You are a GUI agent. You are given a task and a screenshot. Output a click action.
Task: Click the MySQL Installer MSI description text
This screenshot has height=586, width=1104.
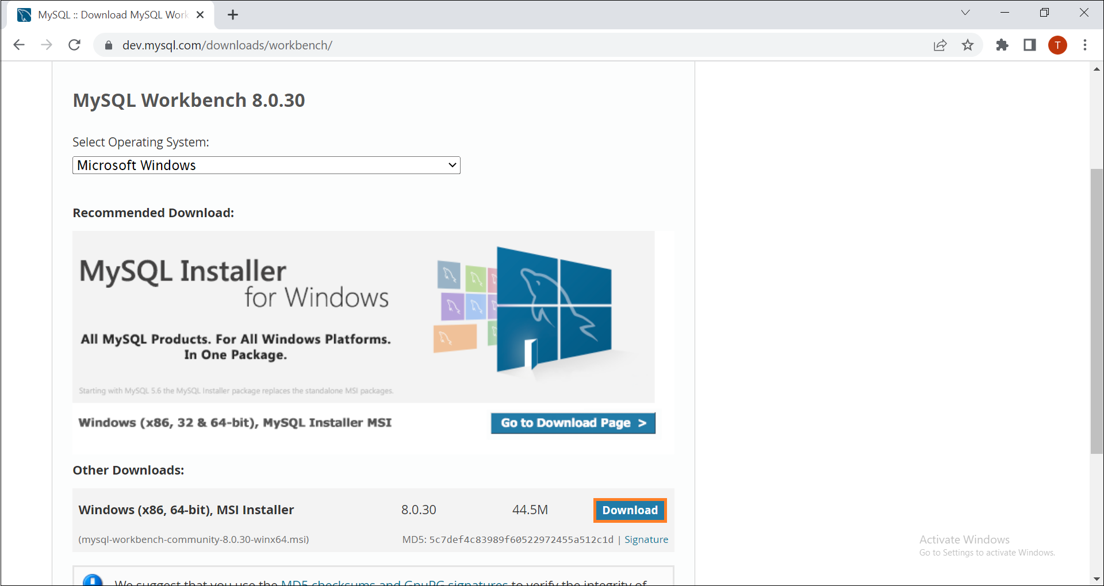pyautogui.click(x=235, y=423)
